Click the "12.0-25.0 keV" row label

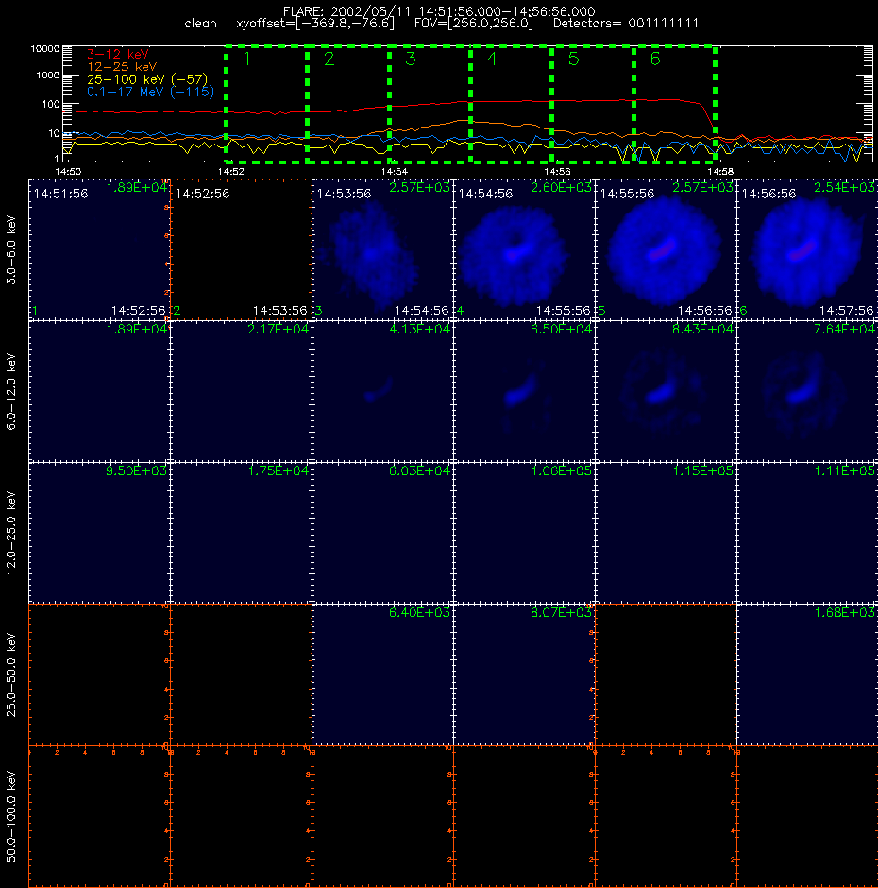tap(11, 533)
